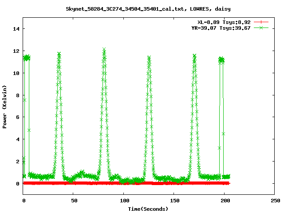Click the Time(Seconds) x-axis label

149,209
